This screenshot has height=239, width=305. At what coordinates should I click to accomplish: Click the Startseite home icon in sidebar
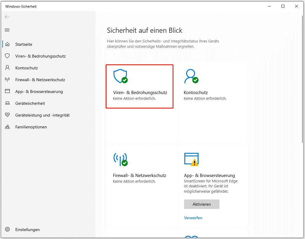(8, 44)
